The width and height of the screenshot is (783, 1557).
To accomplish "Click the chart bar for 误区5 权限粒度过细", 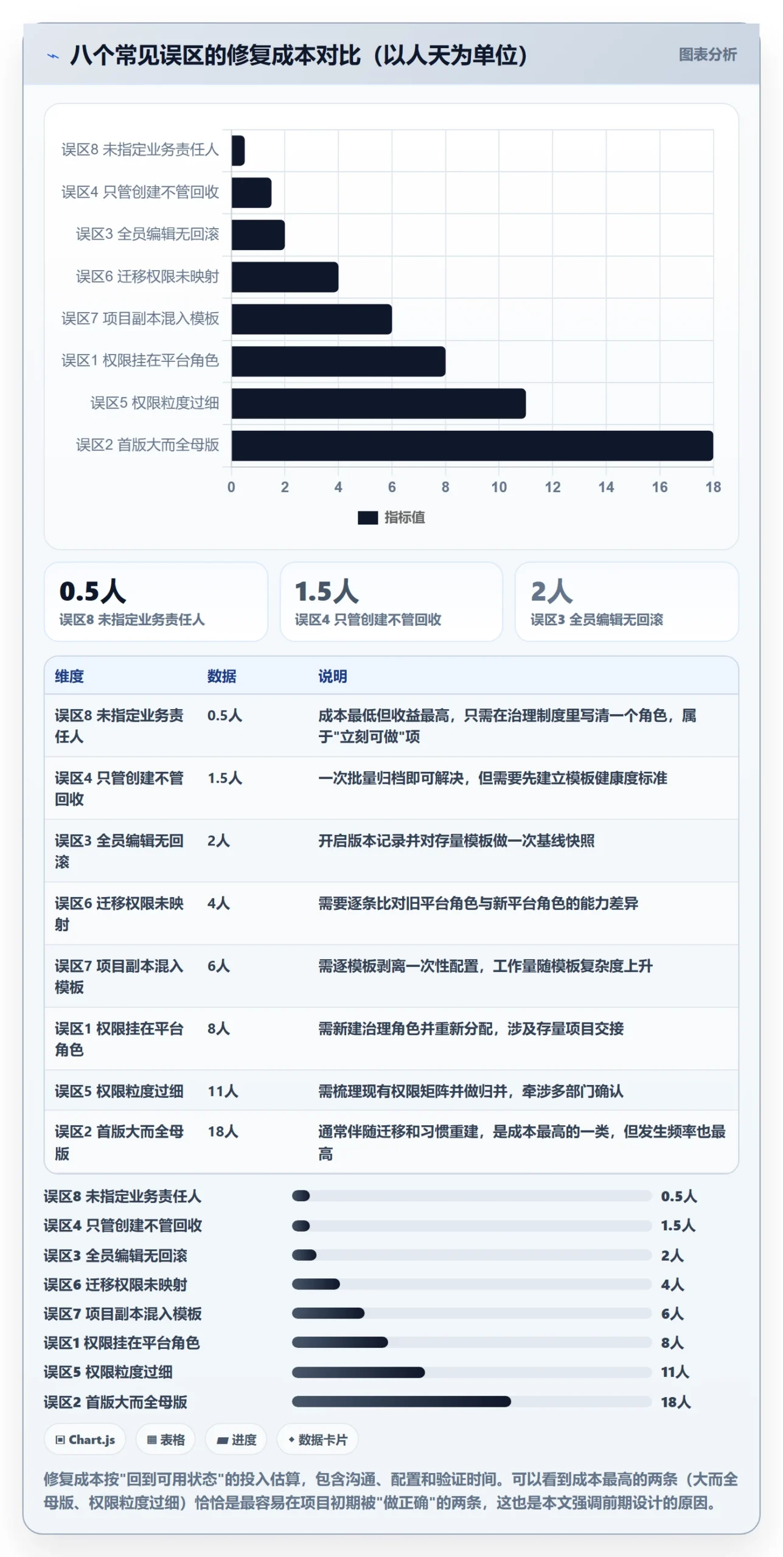I will (378, 403).
